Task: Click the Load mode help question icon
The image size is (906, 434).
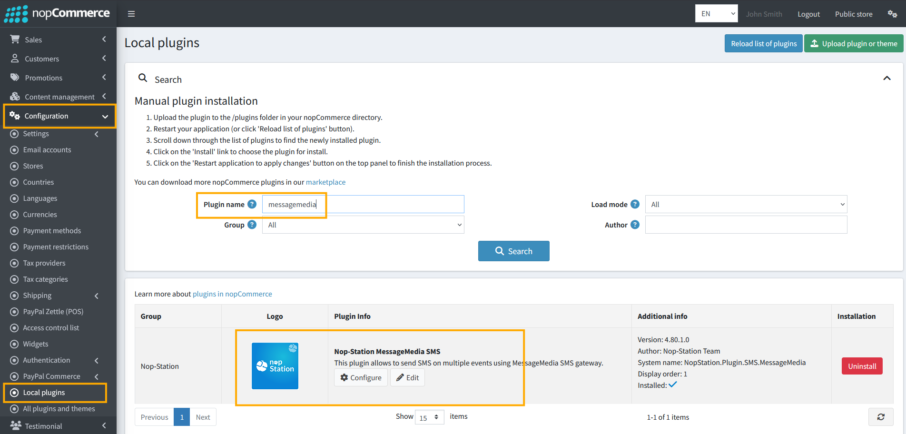Action: pos(635,204)
